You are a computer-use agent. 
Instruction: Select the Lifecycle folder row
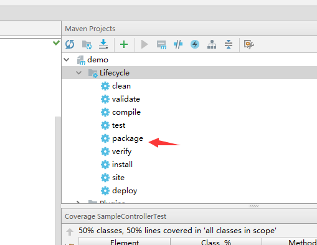click(189, 73)
